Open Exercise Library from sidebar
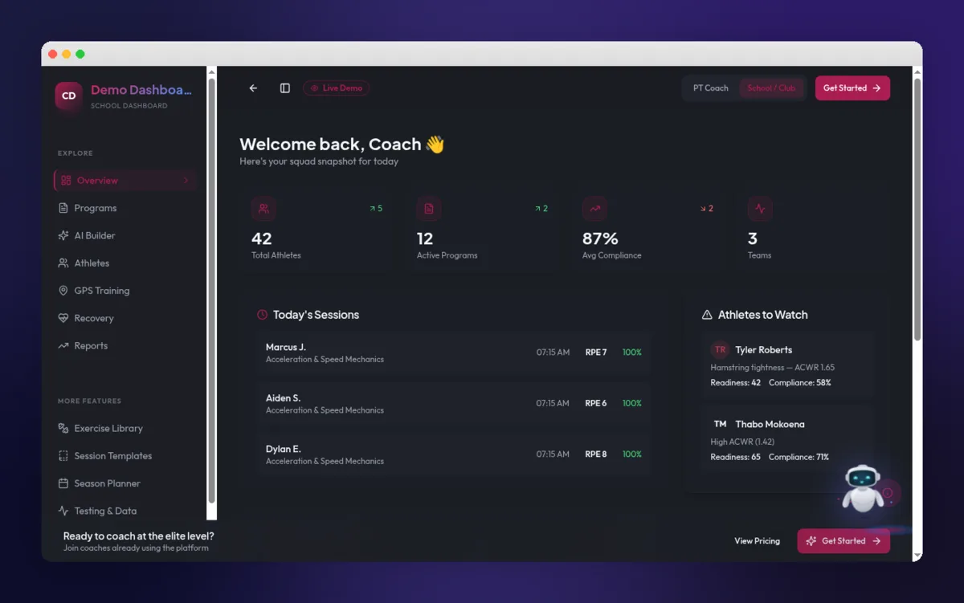Image resolution: width=964 pixels, height=603 pixels. tap(108, 429)
